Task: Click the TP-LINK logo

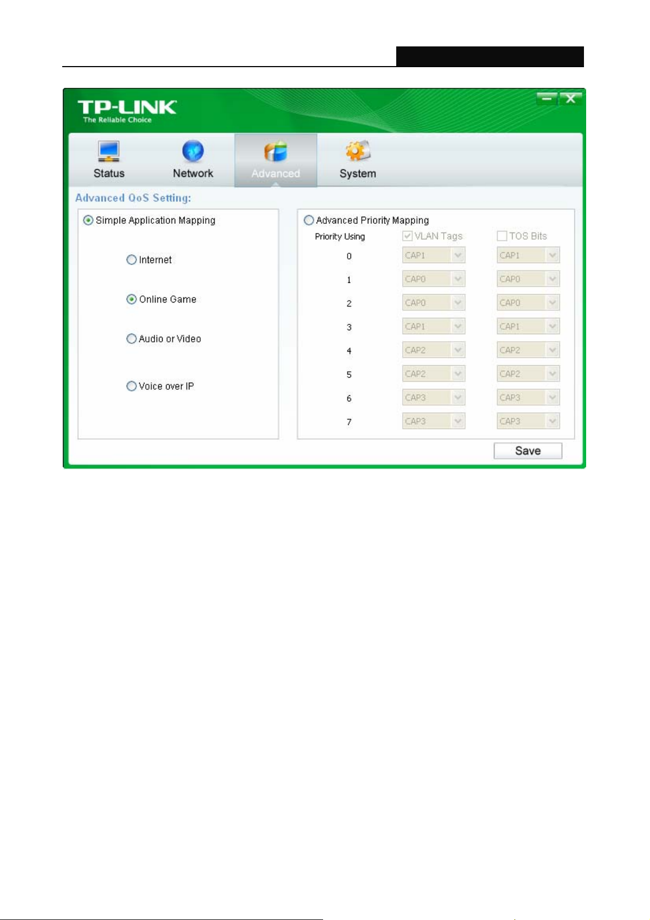Action: (x=127, y=106)
